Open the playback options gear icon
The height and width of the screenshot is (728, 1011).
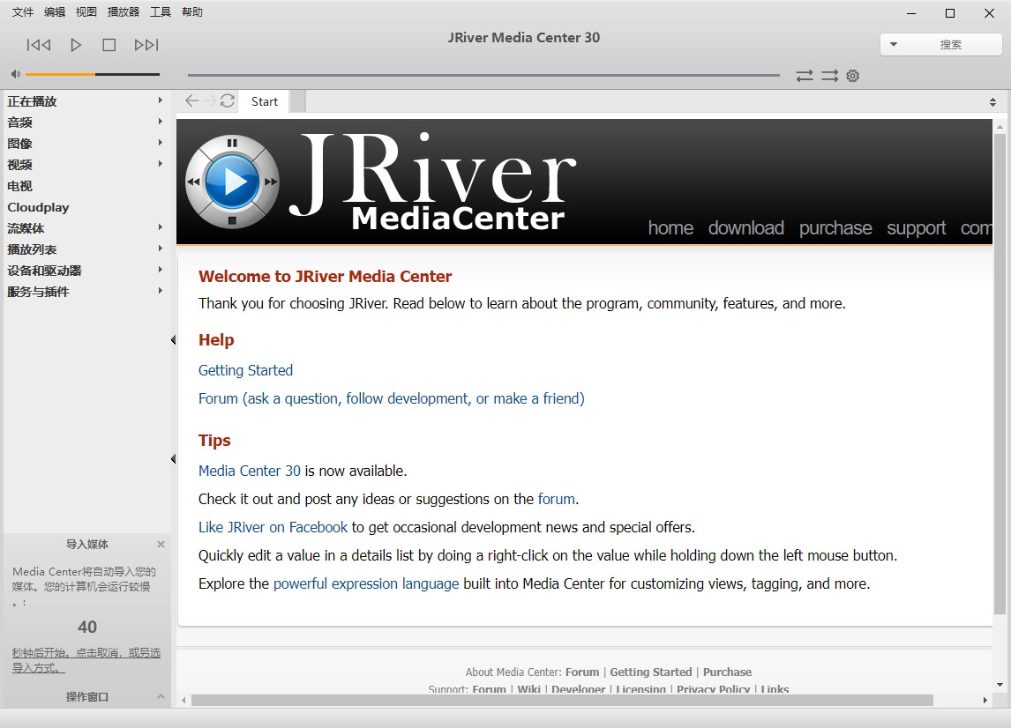[x=852, y=76]
